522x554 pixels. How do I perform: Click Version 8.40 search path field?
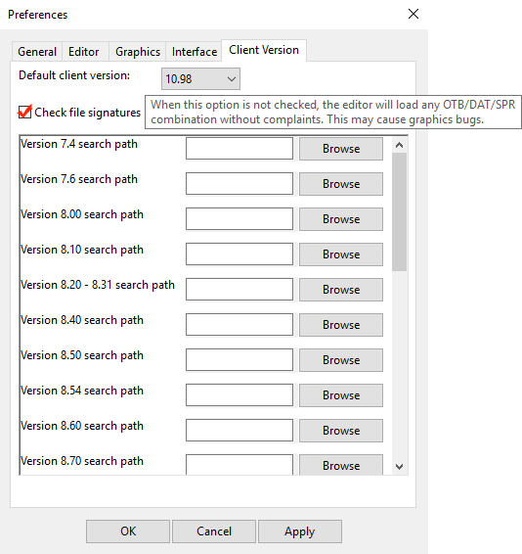click(239, 324)
